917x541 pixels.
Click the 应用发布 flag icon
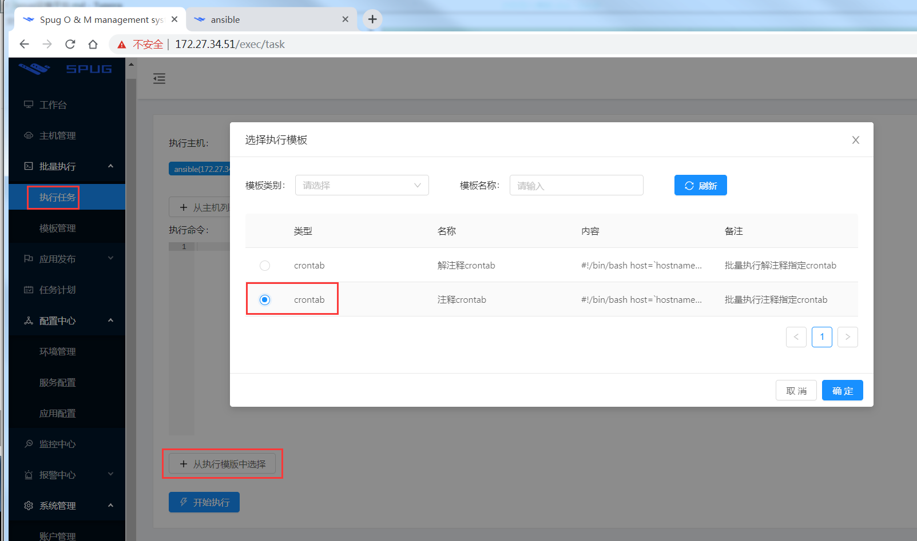coord(29,259)
